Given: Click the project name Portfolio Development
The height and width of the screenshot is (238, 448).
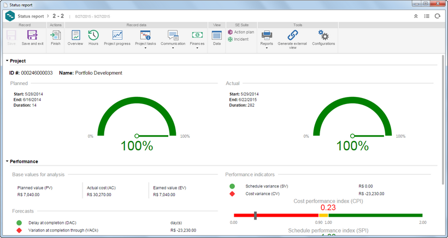Looking at the screenshot, I should pos(98,73).
